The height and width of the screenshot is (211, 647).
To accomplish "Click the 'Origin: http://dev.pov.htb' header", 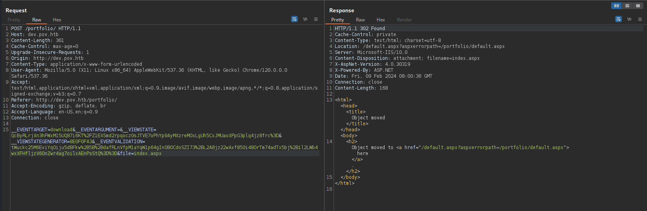I will pos(47,58).
